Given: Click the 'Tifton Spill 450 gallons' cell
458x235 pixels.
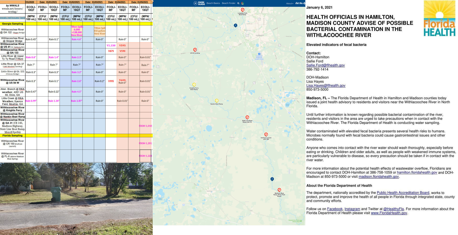Looking at the screenshot, I should click(99, 31).
